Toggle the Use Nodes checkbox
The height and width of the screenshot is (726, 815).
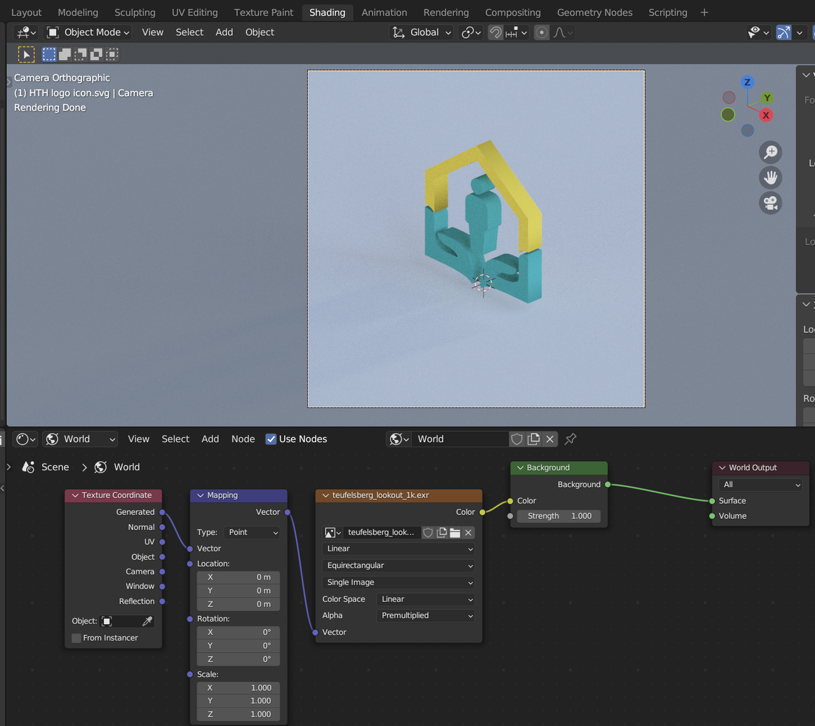point(271,439)
